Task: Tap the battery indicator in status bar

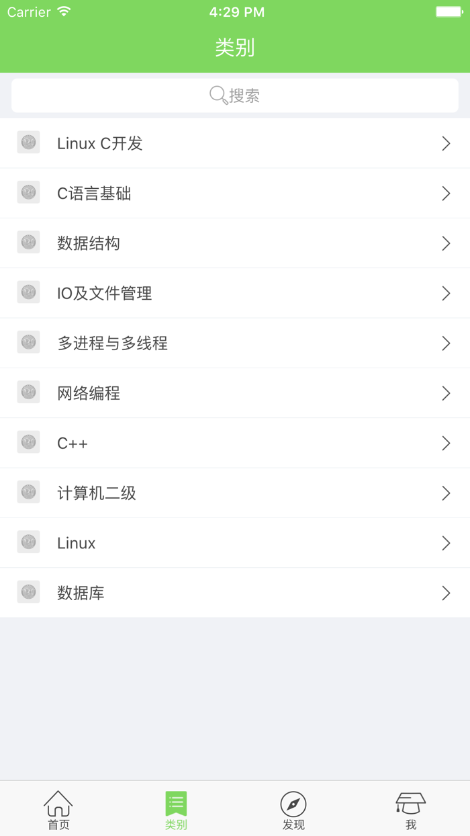Action: click(446, 11)
